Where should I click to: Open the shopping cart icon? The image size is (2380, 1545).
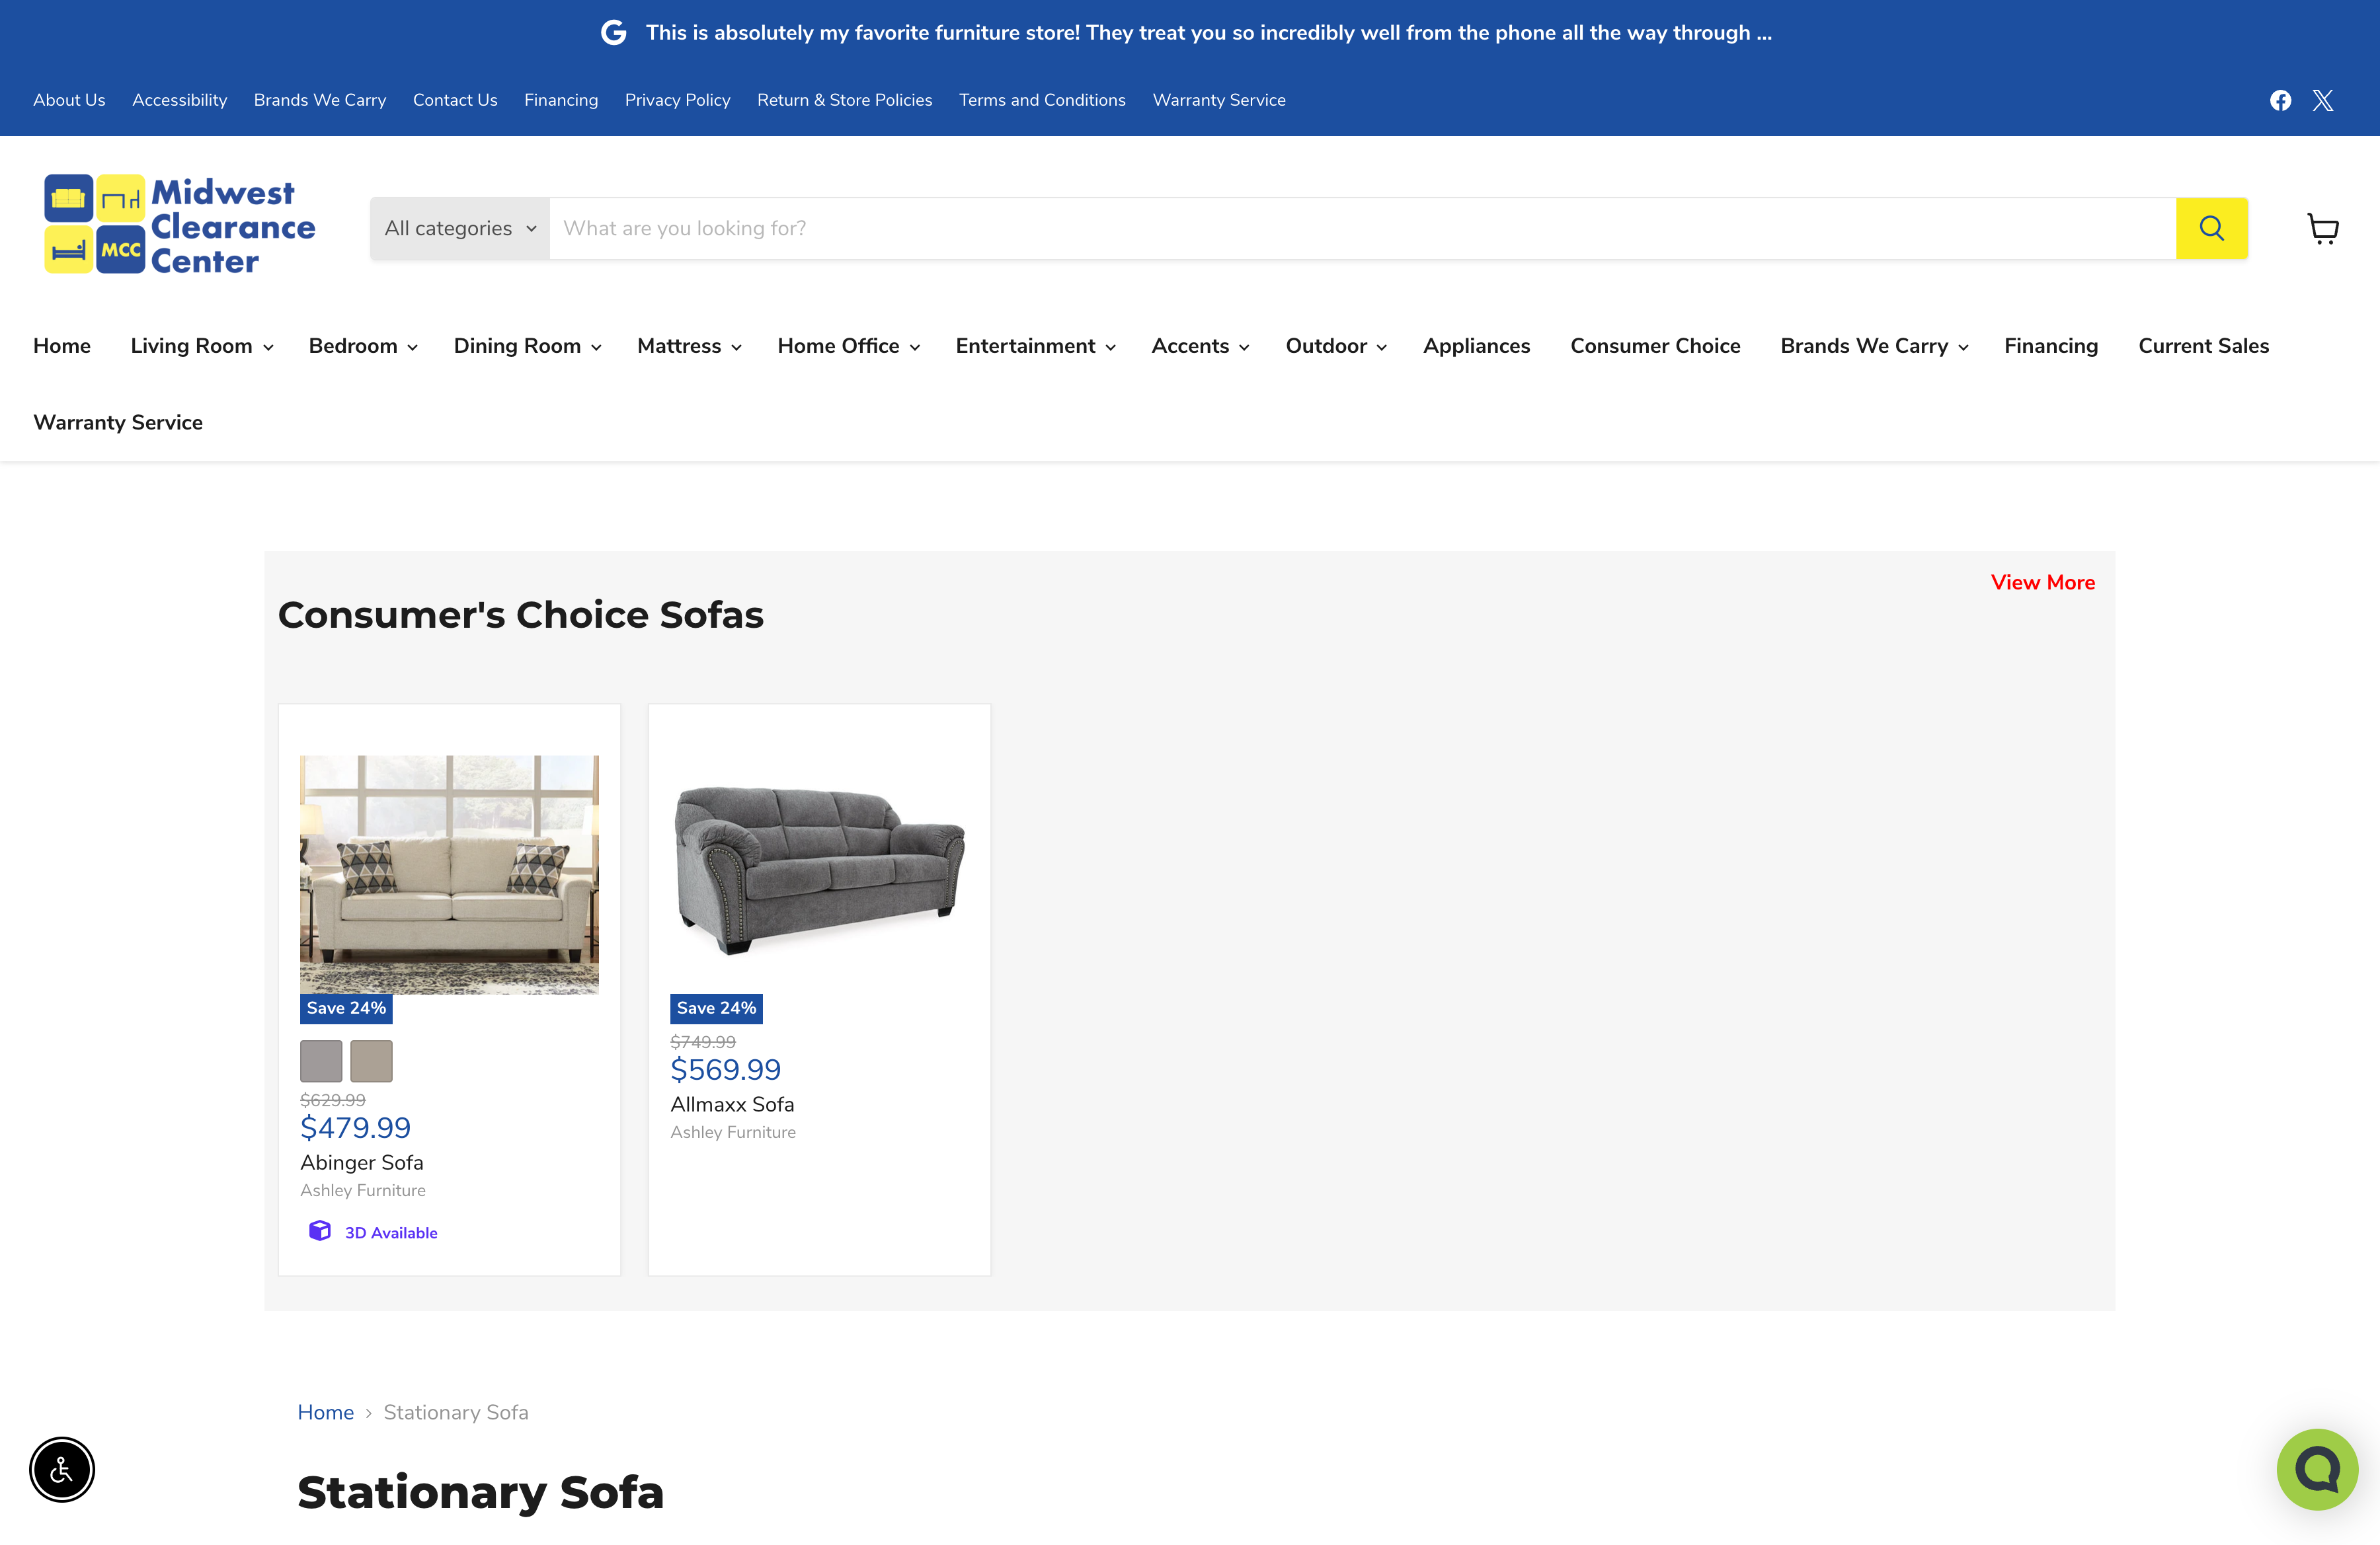click(x=2322, y=229)
